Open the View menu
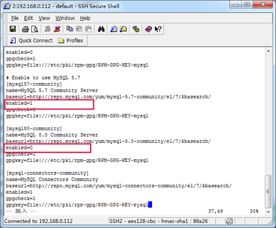 pyautogui.click(x=44, y=18)
